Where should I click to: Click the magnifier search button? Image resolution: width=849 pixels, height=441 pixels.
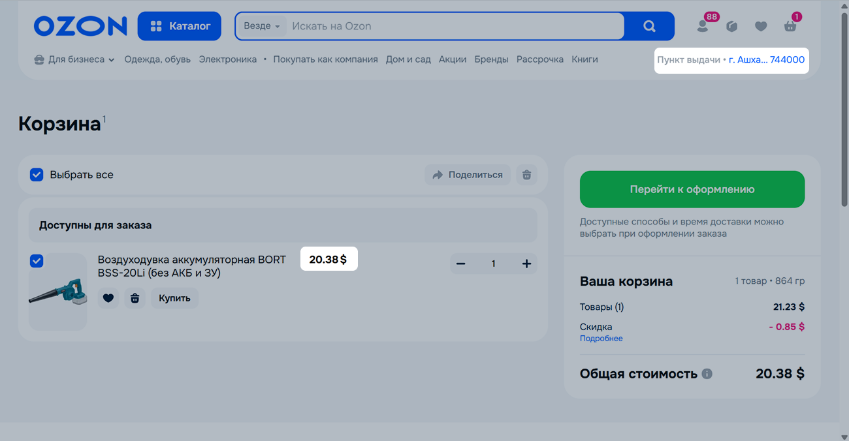(649, 26)
